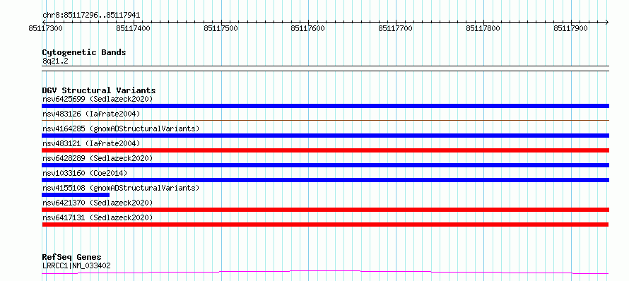Screen dimensions: 629x281
Task: Click the chr8:85117296..85117941 region label
Action: tap(91, 16)
